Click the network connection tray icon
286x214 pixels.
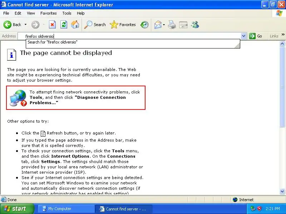(253, 209)
